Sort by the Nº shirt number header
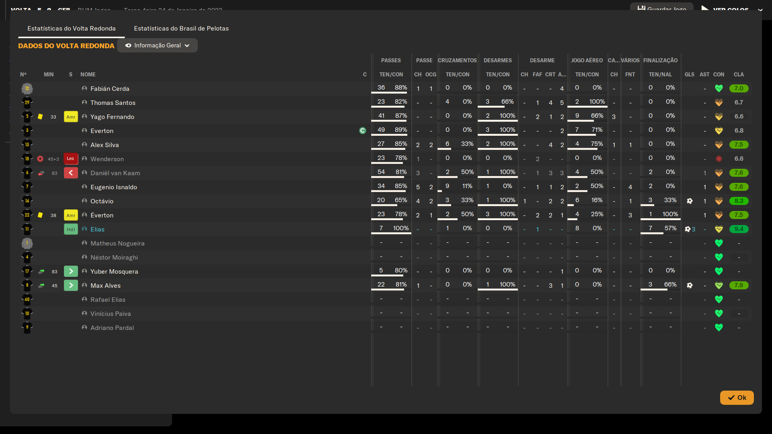Screen dimensions: 772x434 [x=23, y=75]
